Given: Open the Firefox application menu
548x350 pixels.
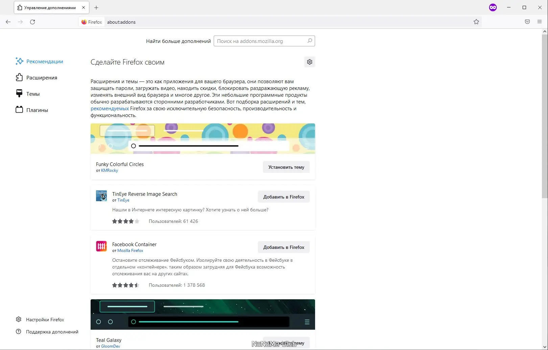Looking at the screenshot, I should point(540,22).
